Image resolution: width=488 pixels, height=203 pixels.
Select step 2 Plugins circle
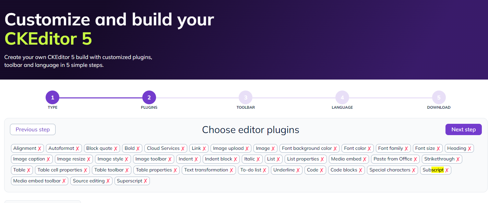(x=149, y=97)
